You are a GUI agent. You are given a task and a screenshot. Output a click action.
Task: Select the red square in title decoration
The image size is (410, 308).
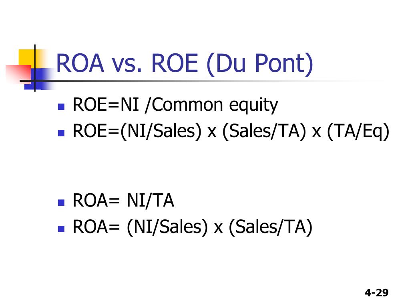coord(18,73)
